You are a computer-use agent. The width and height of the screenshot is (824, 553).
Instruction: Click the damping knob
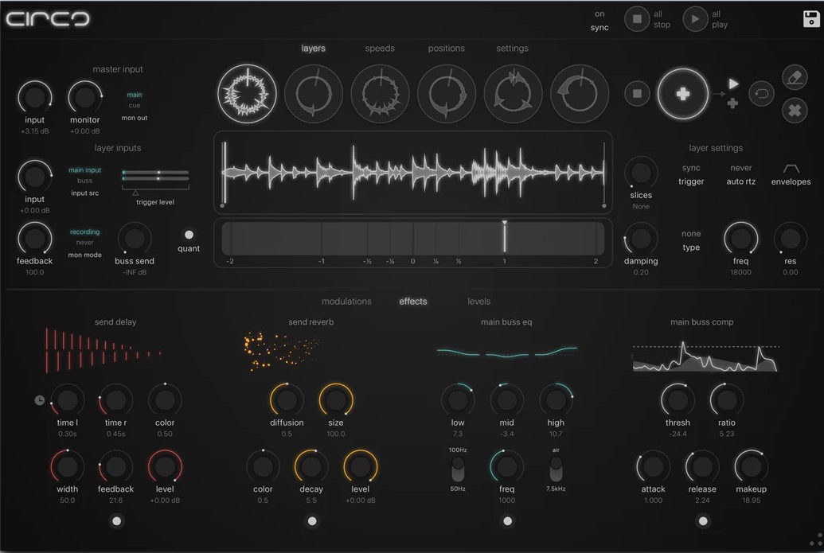(x=641, y=239)
